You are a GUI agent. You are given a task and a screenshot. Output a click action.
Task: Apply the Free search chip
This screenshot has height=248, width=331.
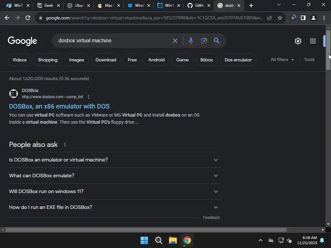[132, 60]
